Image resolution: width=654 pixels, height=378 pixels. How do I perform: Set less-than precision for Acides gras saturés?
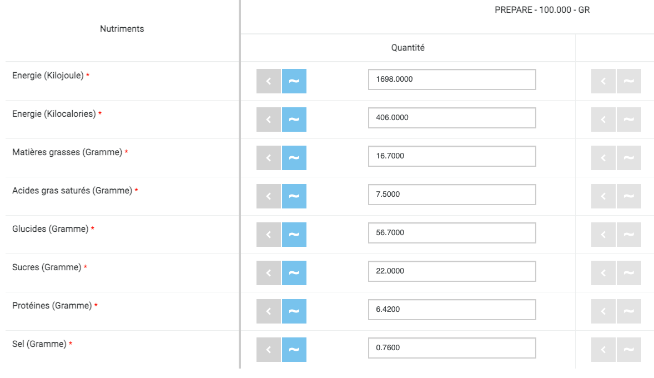click(269, 196)
